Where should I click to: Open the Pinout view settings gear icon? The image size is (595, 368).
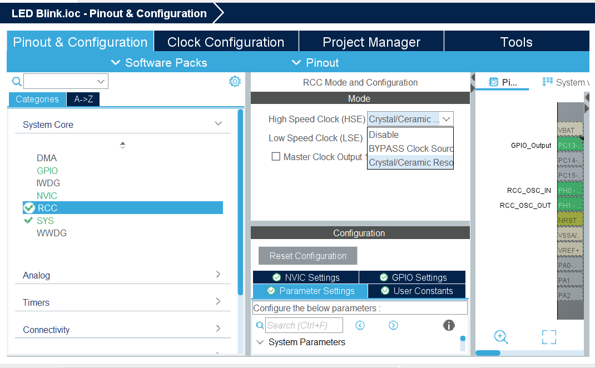coord(235,81)
